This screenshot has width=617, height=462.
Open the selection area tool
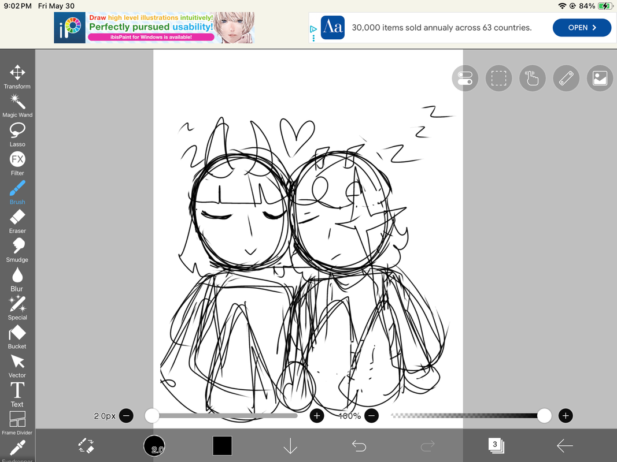coord(498,78)
